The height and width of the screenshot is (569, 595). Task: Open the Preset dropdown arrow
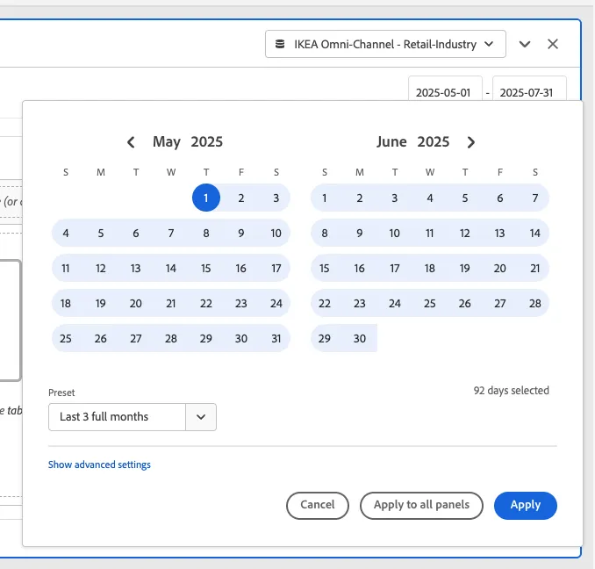[x=201, y=417]
